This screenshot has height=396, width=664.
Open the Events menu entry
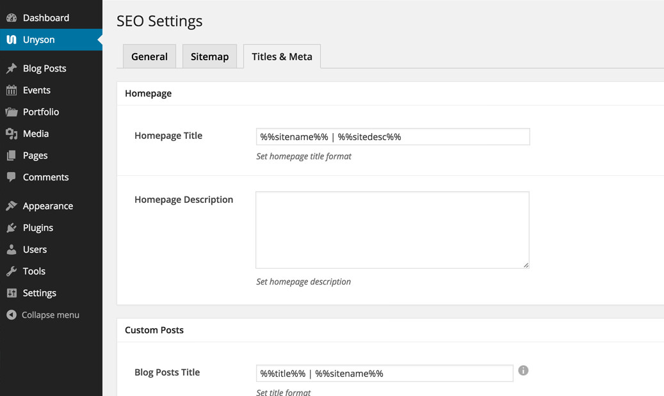coord(51,90)
